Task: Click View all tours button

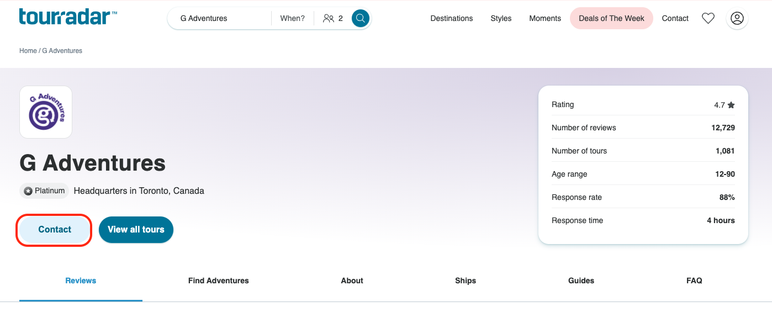Action: pyautogui.click(x=136, y=230)
